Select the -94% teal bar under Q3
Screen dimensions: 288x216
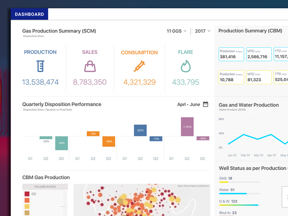point(62,143)
